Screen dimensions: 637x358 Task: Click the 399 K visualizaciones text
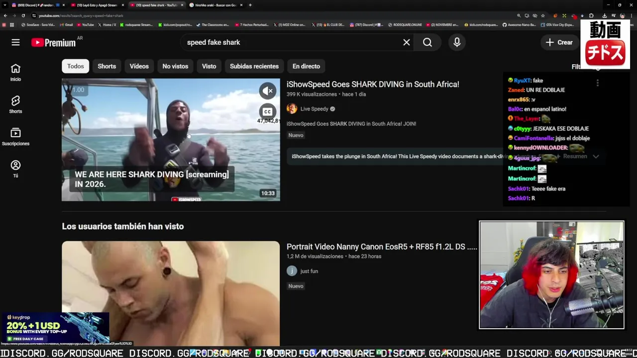pos(312,94)
